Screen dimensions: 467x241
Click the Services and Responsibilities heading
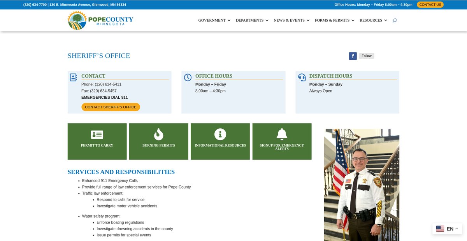click(121, 172)
